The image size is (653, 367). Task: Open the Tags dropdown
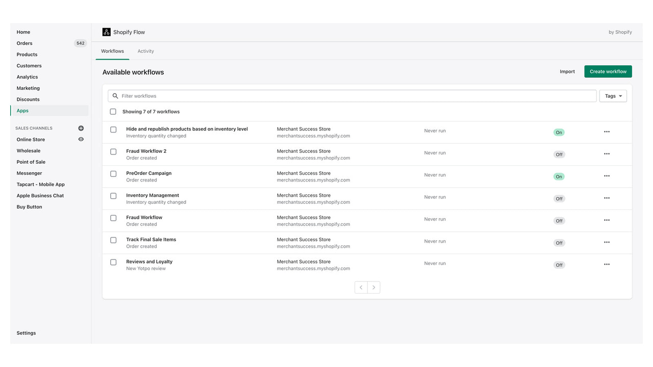coord(612,95)
